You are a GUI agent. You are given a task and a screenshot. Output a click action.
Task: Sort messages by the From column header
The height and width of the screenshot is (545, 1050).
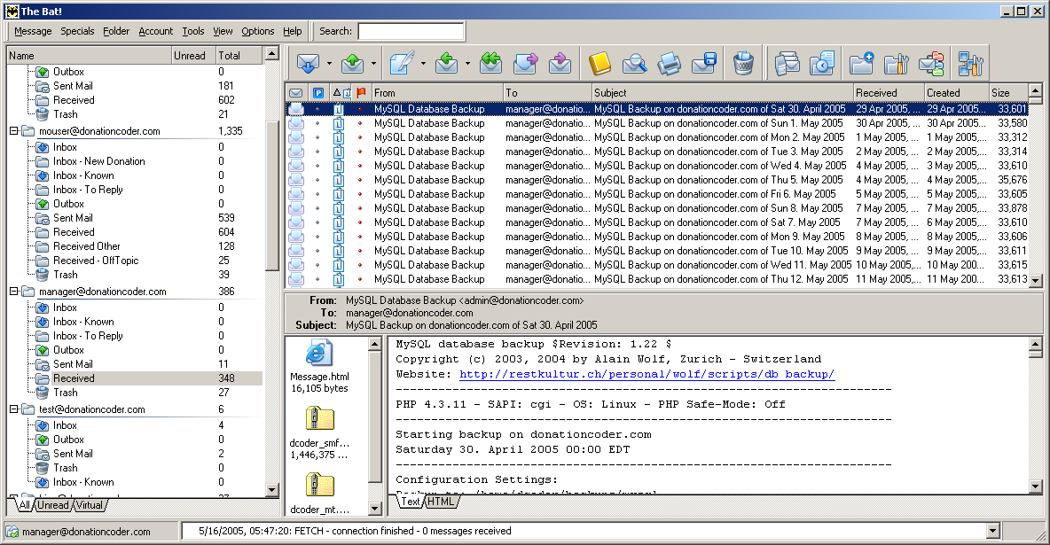coord(436,93)
